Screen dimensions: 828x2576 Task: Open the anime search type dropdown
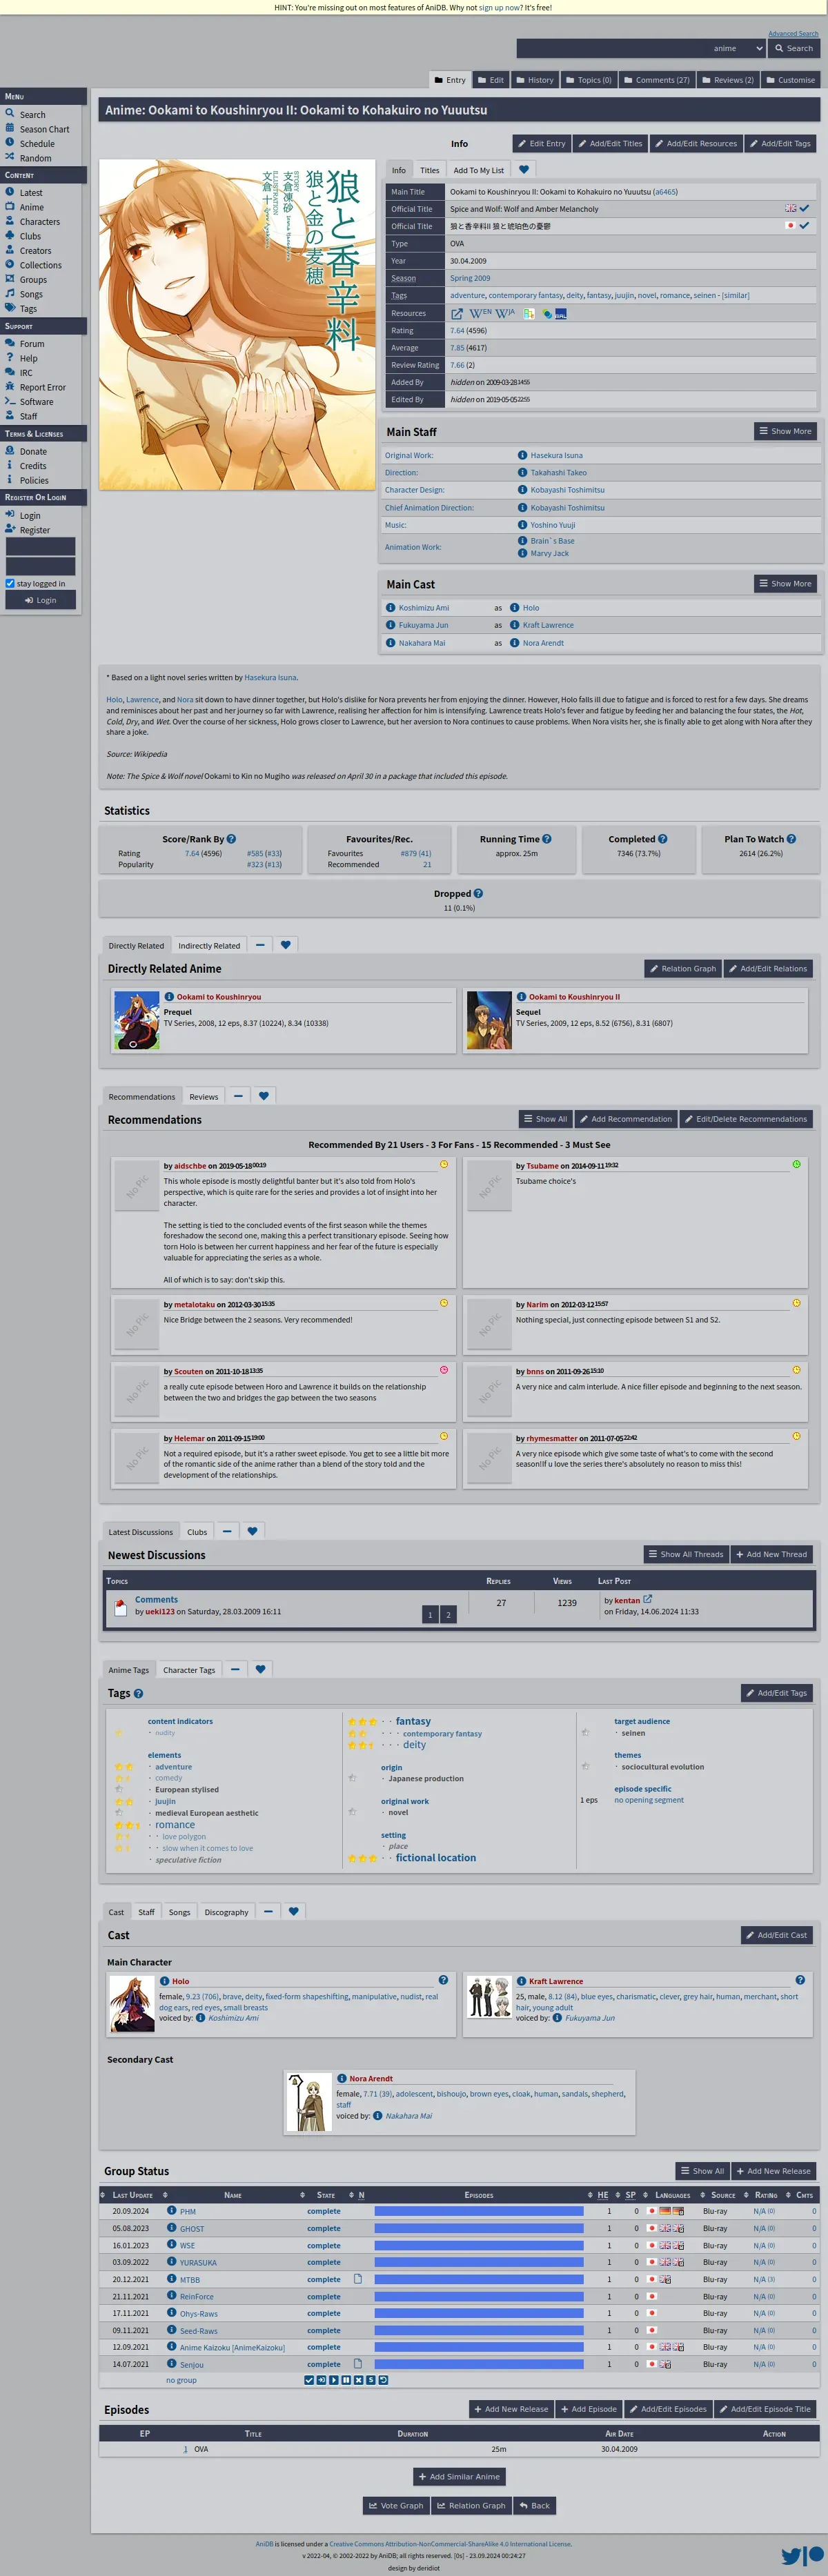(x=738, y=48)
